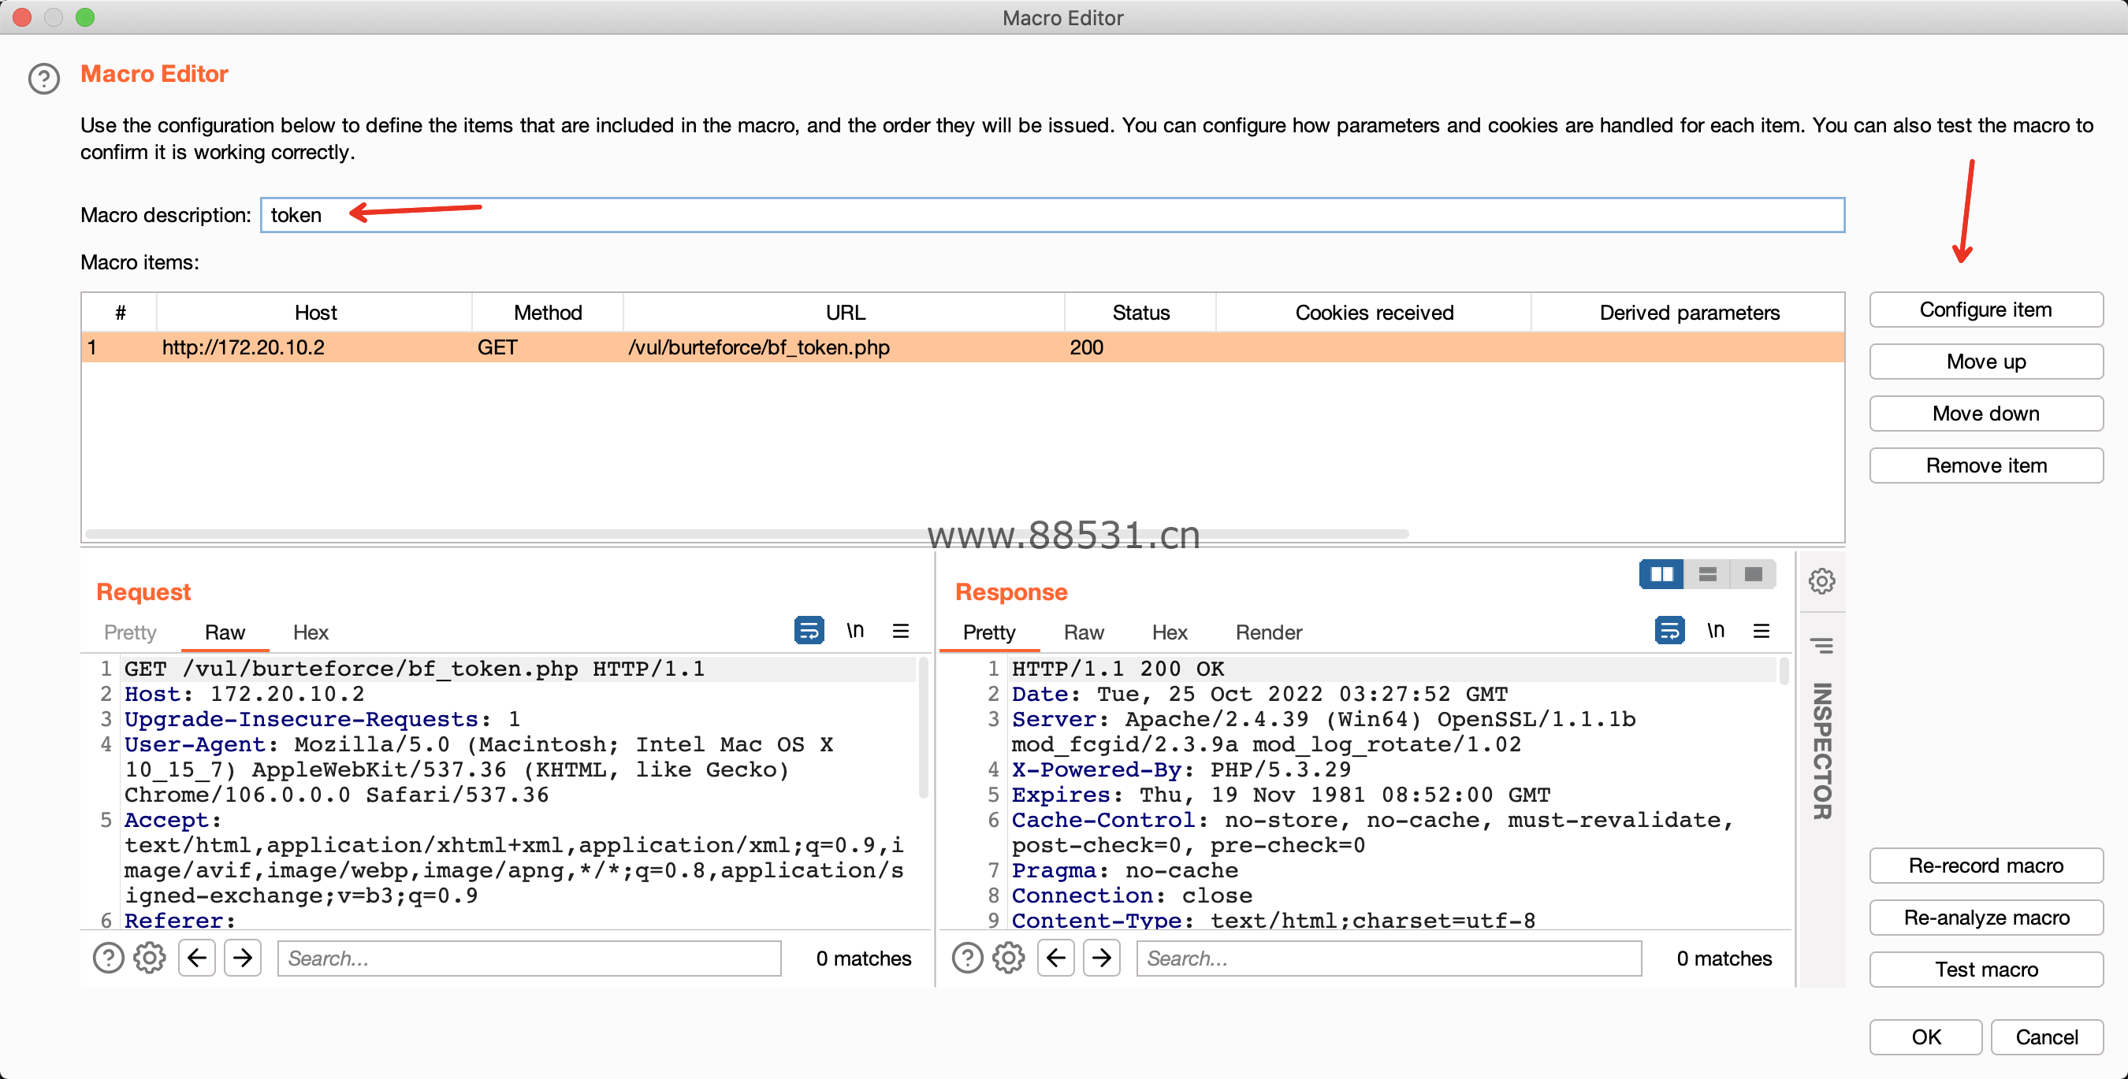The width and height of the screenshot is (2128, 1079).
Task: Open the Response panel hamburger menu
Action: 1762,631
